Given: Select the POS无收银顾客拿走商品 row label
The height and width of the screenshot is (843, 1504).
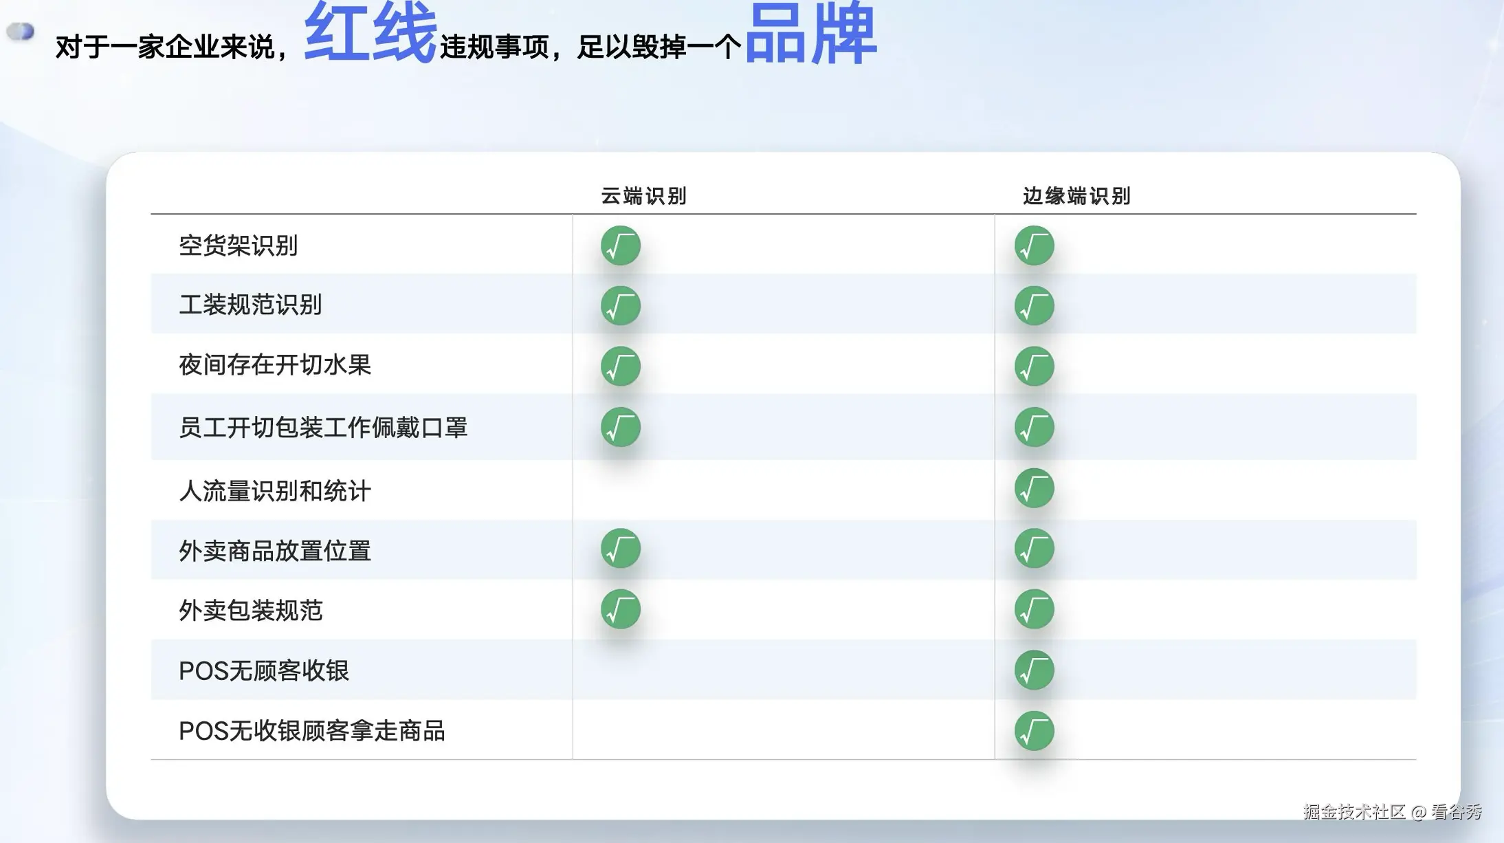Looking at the screenshot, I should pyautogui.click(x=312, y=731).
